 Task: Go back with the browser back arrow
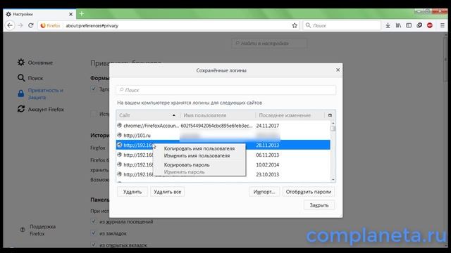click(x=10, y=25)
